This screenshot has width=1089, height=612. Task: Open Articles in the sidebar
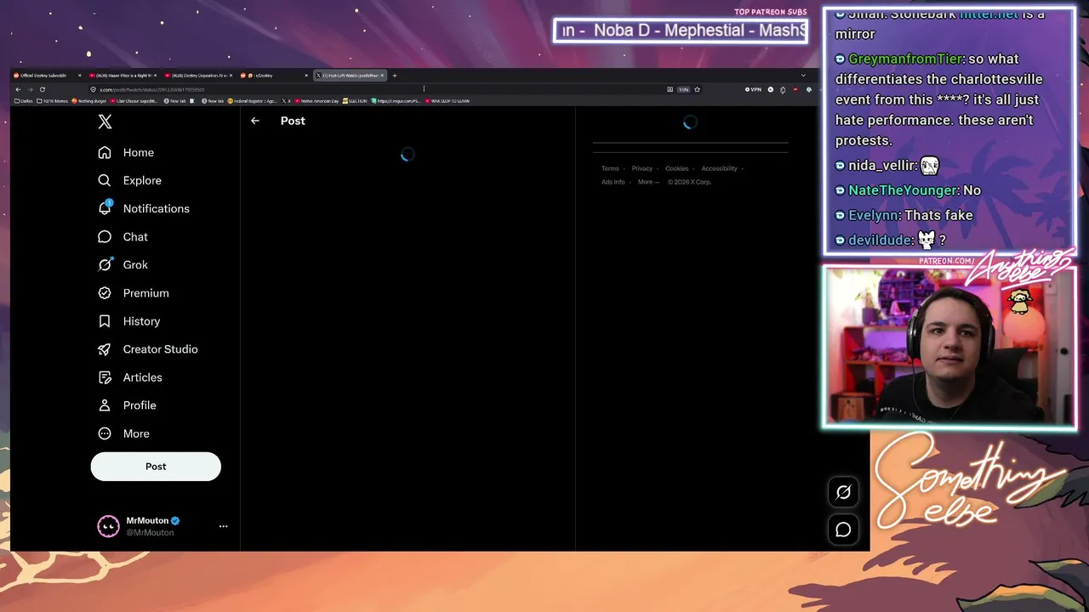click(x=129, y=377)
